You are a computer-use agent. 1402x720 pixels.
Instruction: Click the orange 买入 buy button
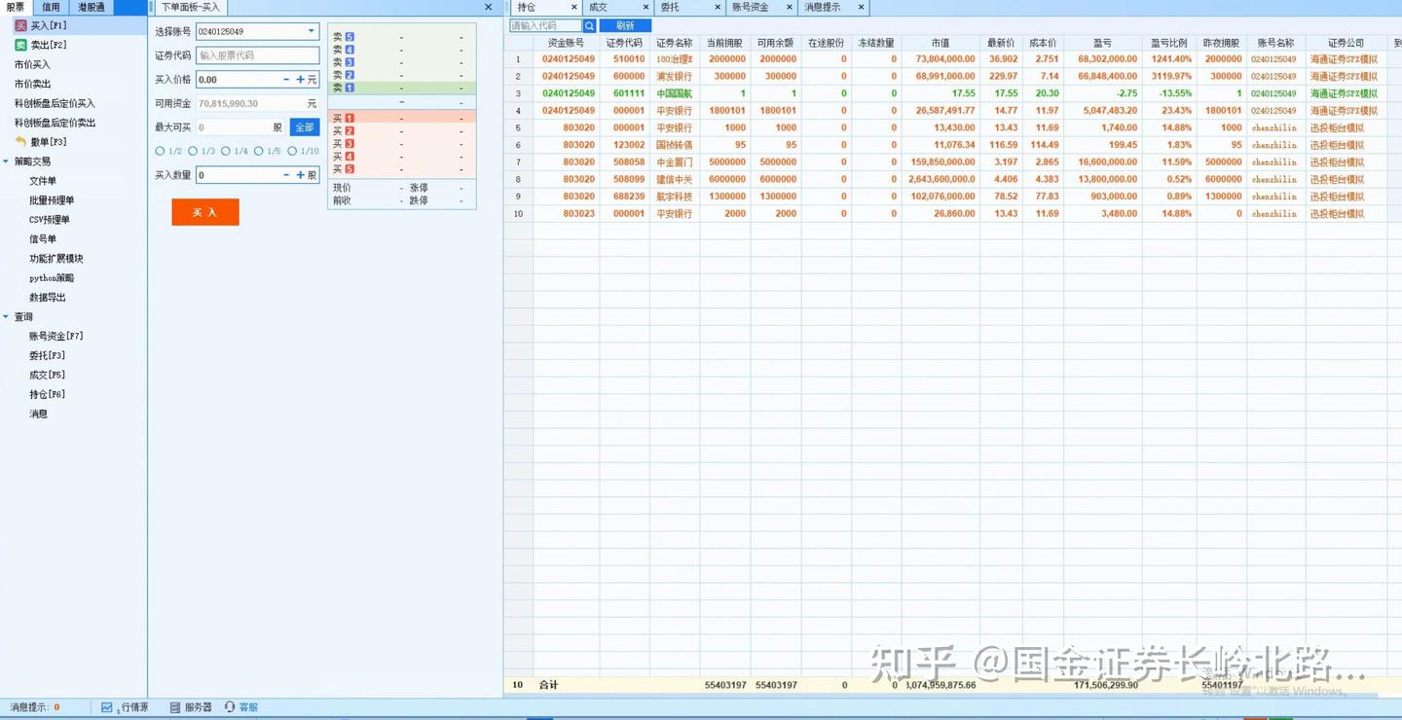pos(204,211)
